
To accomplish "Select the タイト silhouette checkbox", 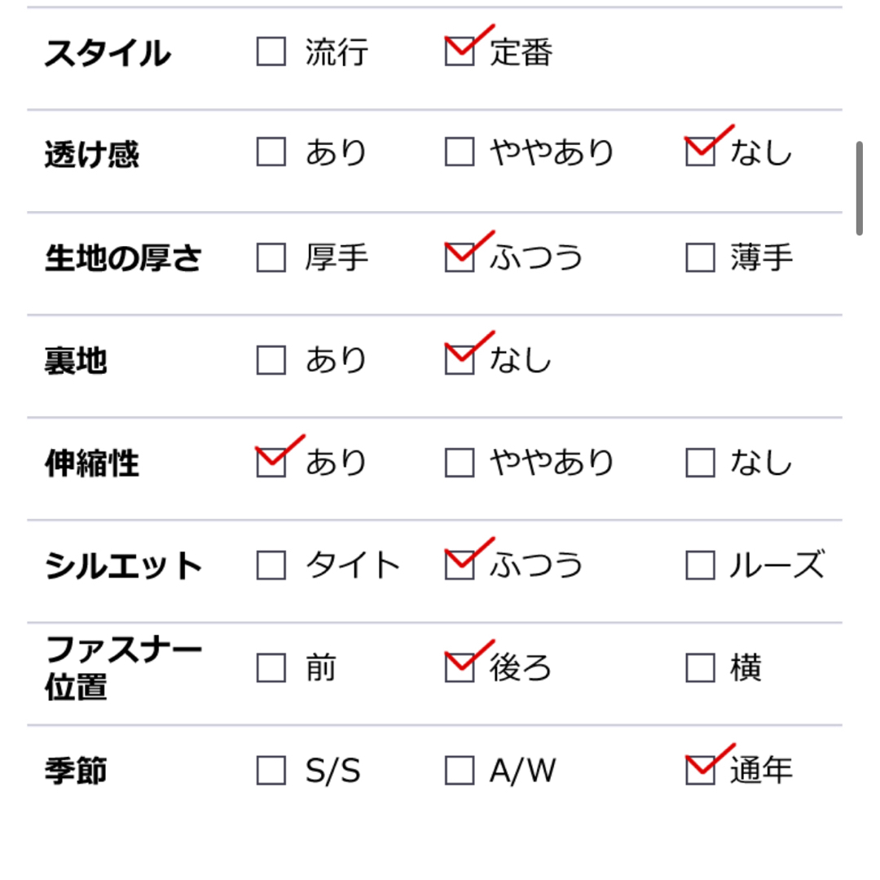I will pyautogui.click(x=271, y=565).
